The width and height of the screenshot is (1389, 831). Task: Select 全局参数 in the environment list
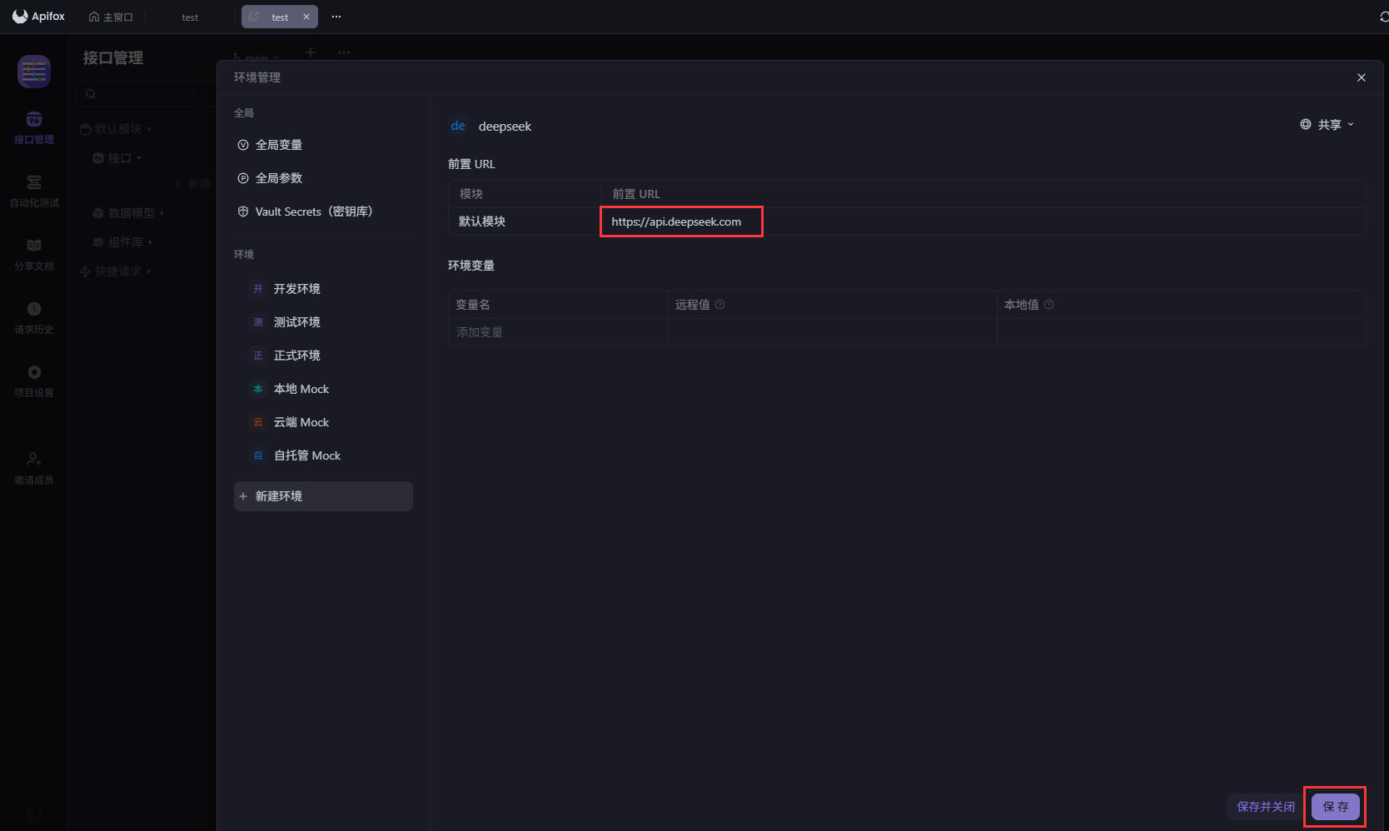point(323,178)
